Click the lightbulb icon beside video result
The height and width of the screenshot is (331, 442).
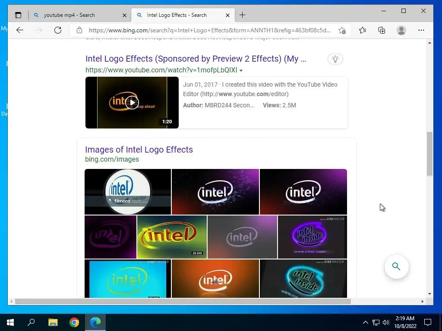coord(335,59)
